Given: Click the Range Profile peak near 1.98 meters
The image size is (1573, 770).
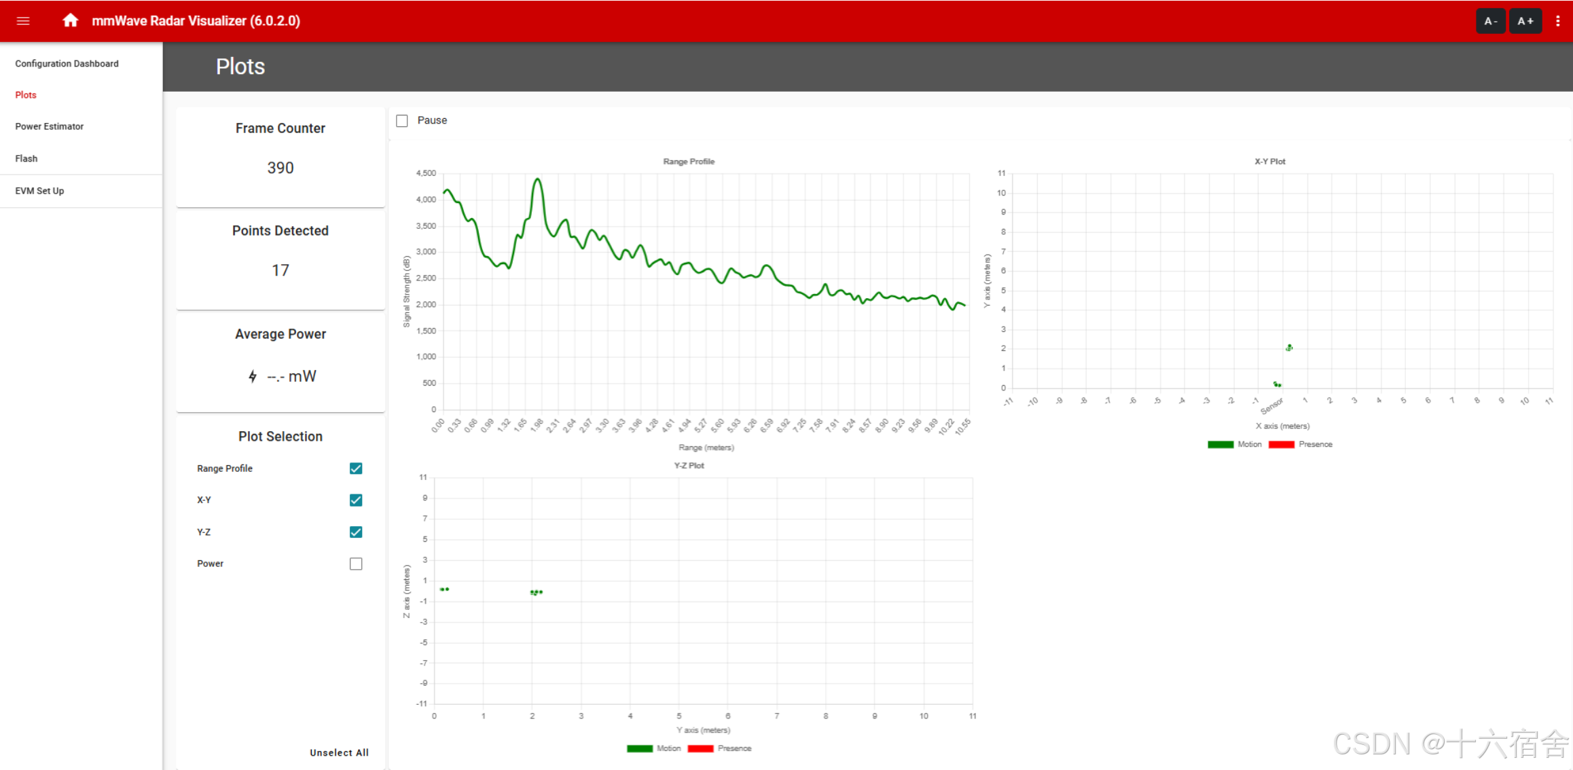Looking at the screenshot, I should [x=537, y=179].
